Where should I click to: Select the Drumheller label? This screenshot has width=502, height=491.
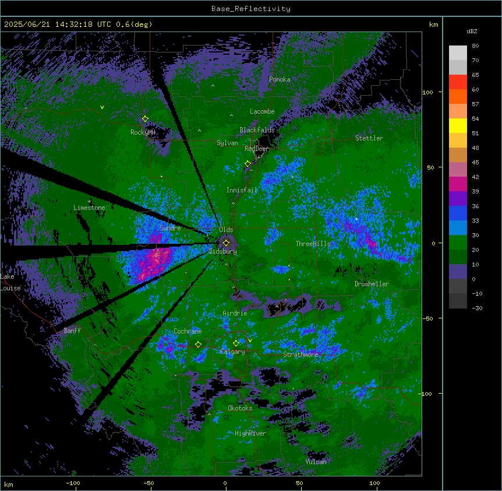point(372,284)
